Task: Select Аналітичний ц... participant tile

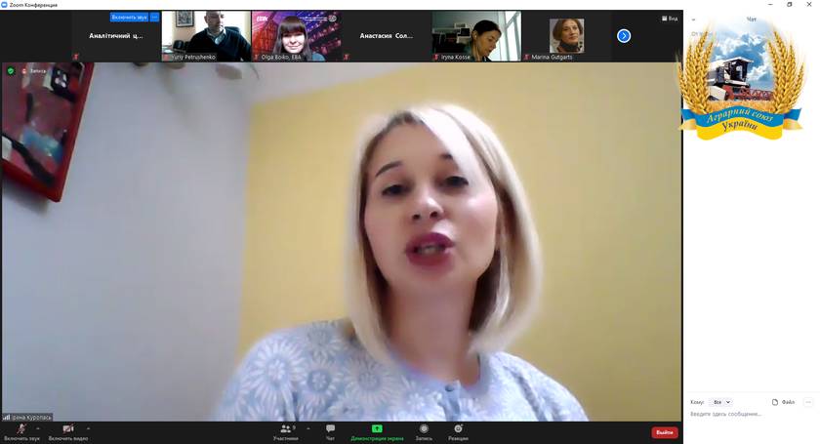Action: [116, 36]
